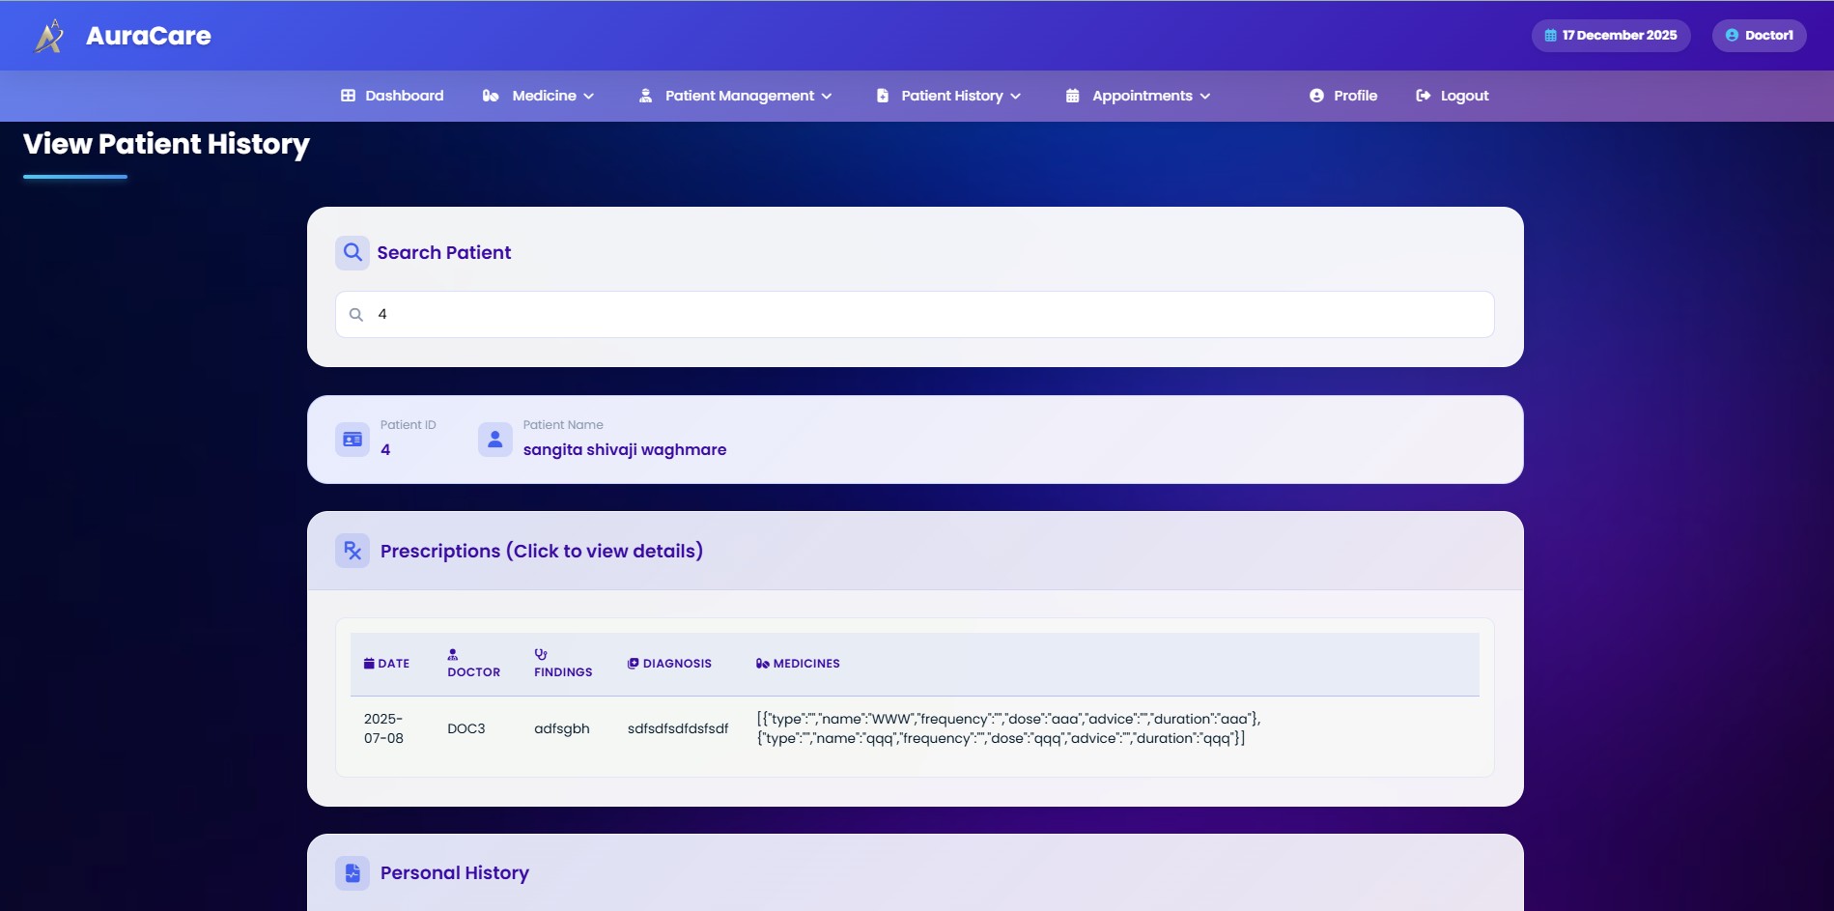Click the Medicines column header
The width and height of the screenshot is (1834, 911).
point(798,664)
